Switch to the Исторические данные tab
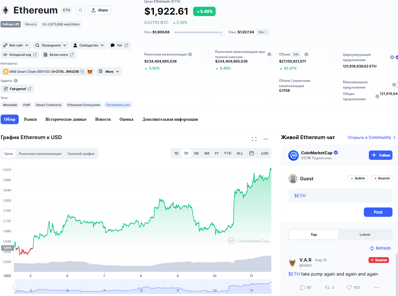This screenshot has width=398, height=296. (x=66, y=120)
